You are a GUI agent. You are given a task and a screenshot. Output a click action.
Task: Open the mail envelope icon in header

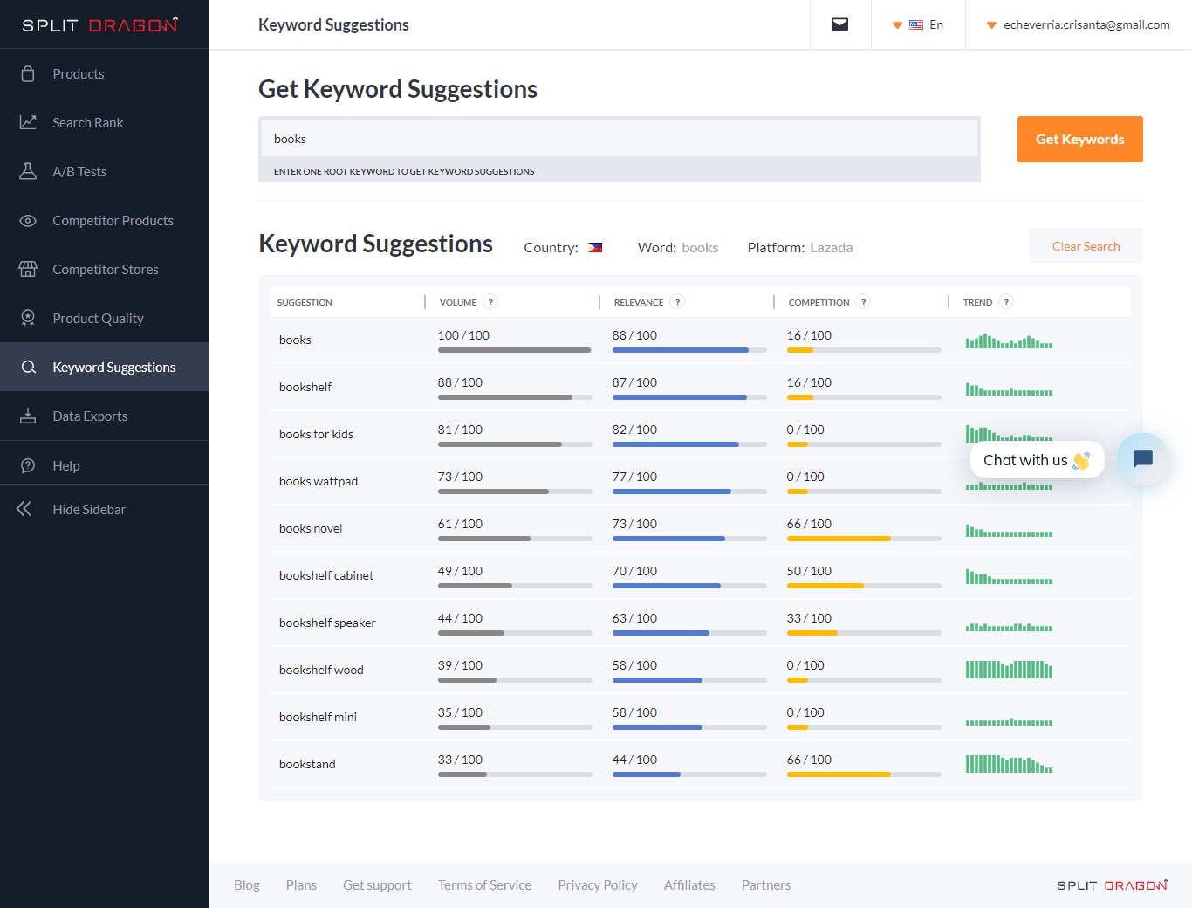(839, 24)
